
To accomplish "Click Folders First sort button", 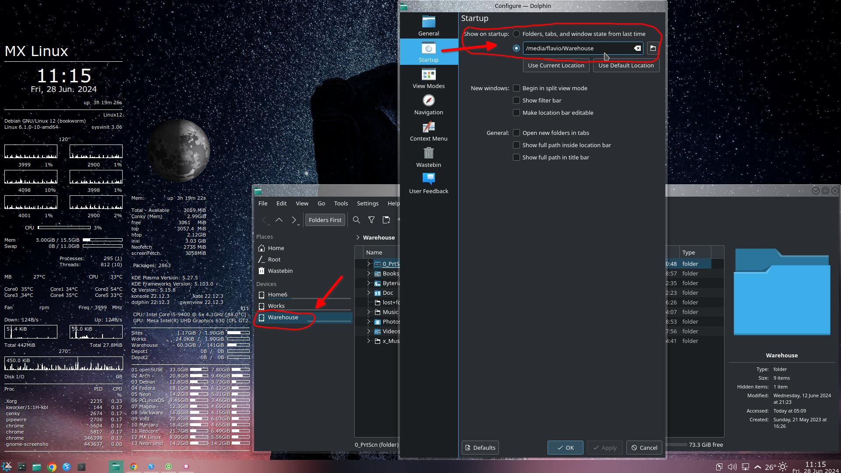I will coord(325,220).
